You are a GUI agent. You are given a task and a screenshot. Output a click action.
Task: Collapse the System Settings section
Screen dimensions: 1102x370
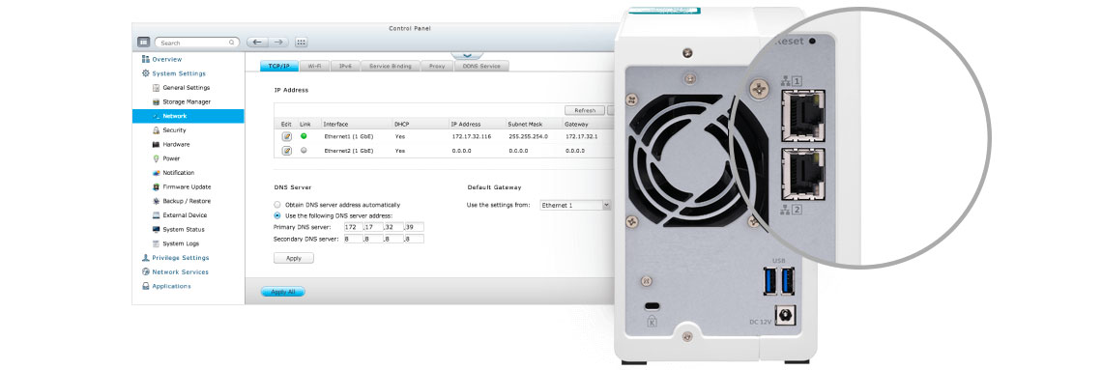pos(179,73)
